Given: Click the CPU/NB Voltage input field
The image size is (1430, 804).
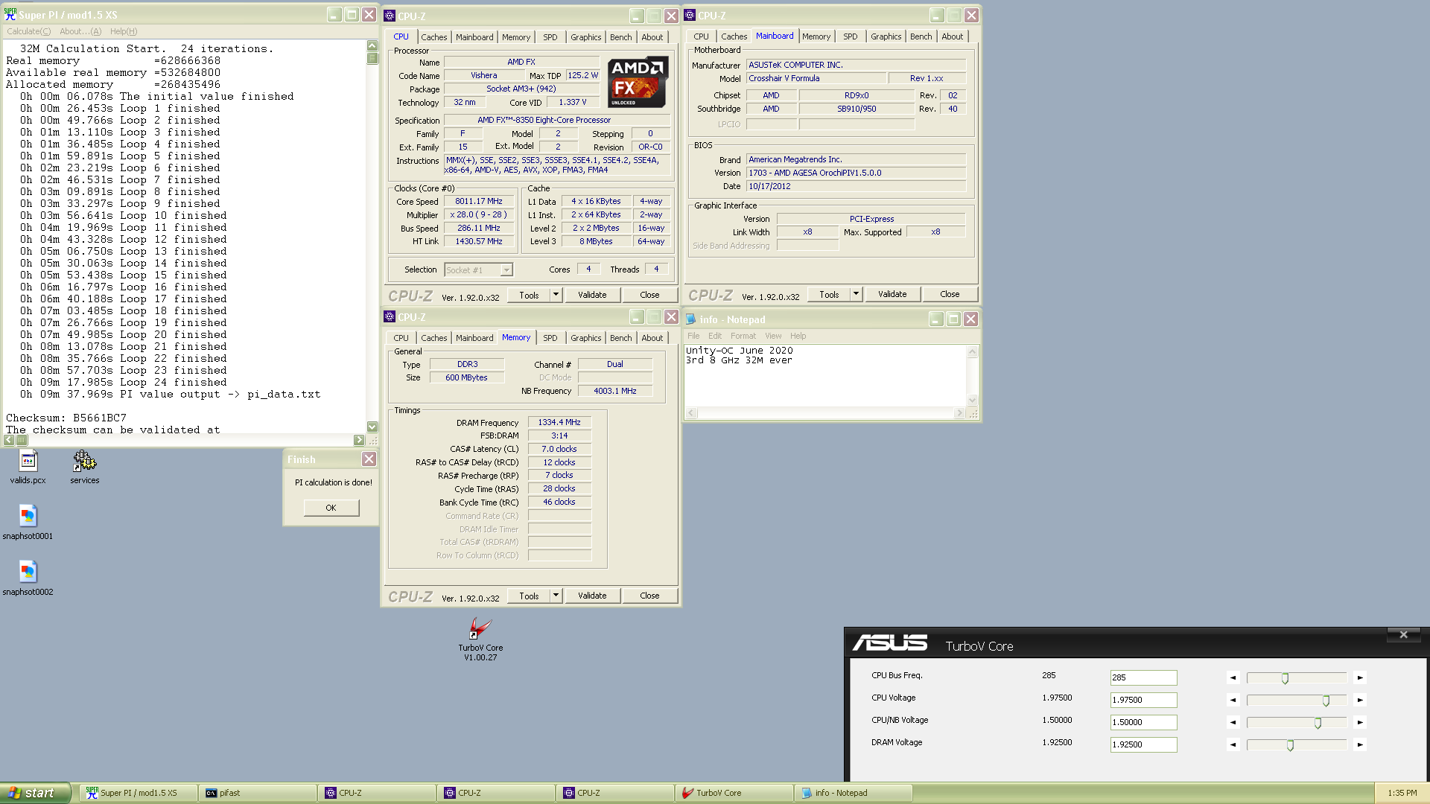Looking at the screenshot, I should click(1143, 722).
